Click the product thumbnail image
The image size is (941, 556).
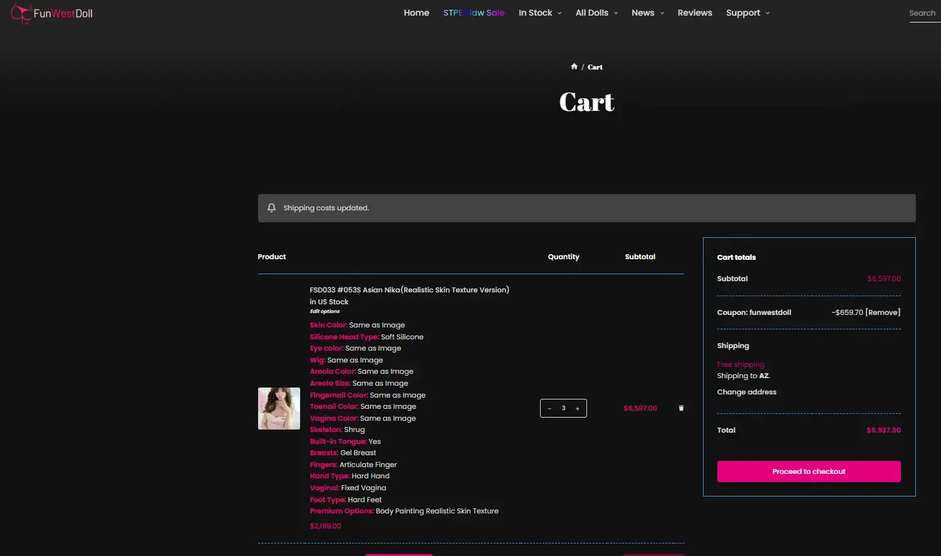[x=279, y=408]
